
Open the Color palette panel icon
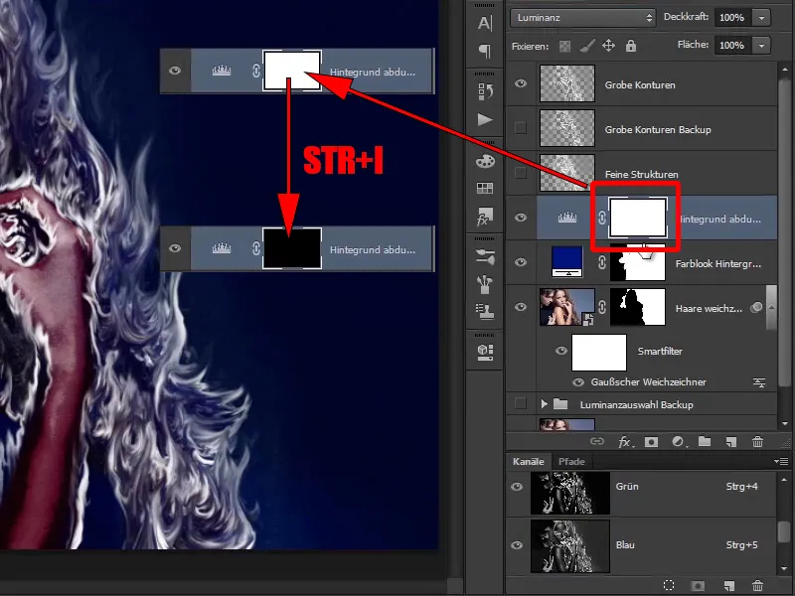(x=485, y=161)
